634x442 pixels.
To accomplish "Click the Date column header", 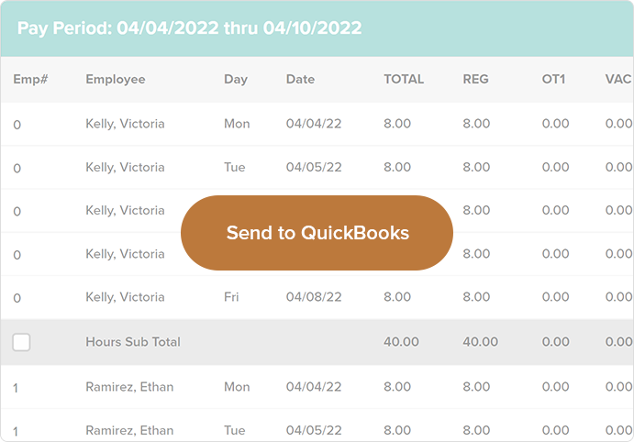I will (300, 79).
